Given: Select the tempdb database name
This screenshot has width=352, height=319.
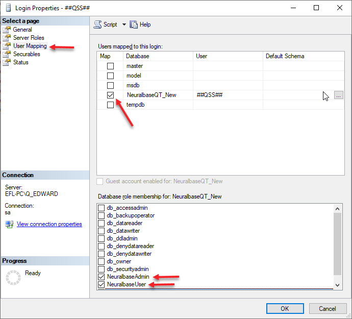Looking at the screenshot, I should point(135,105).
